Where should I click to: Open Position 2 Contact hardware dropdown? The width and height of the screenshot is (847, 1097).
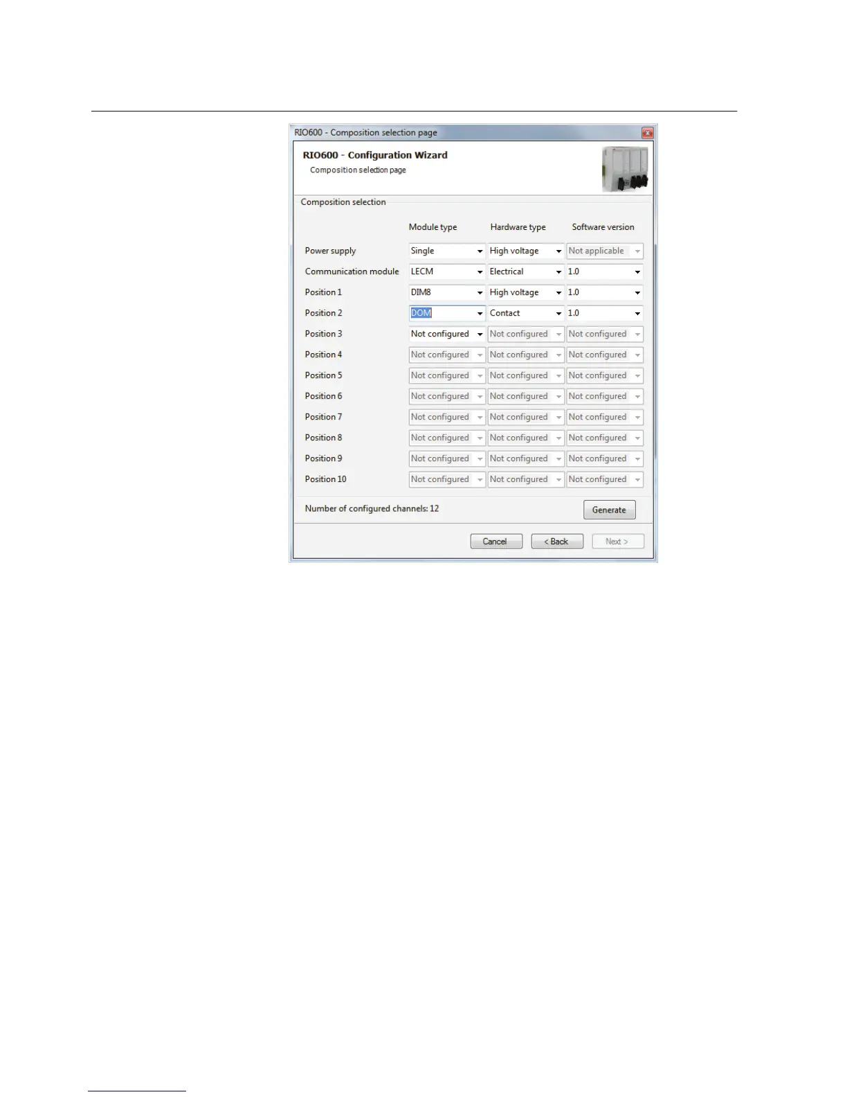click(526, 313)
